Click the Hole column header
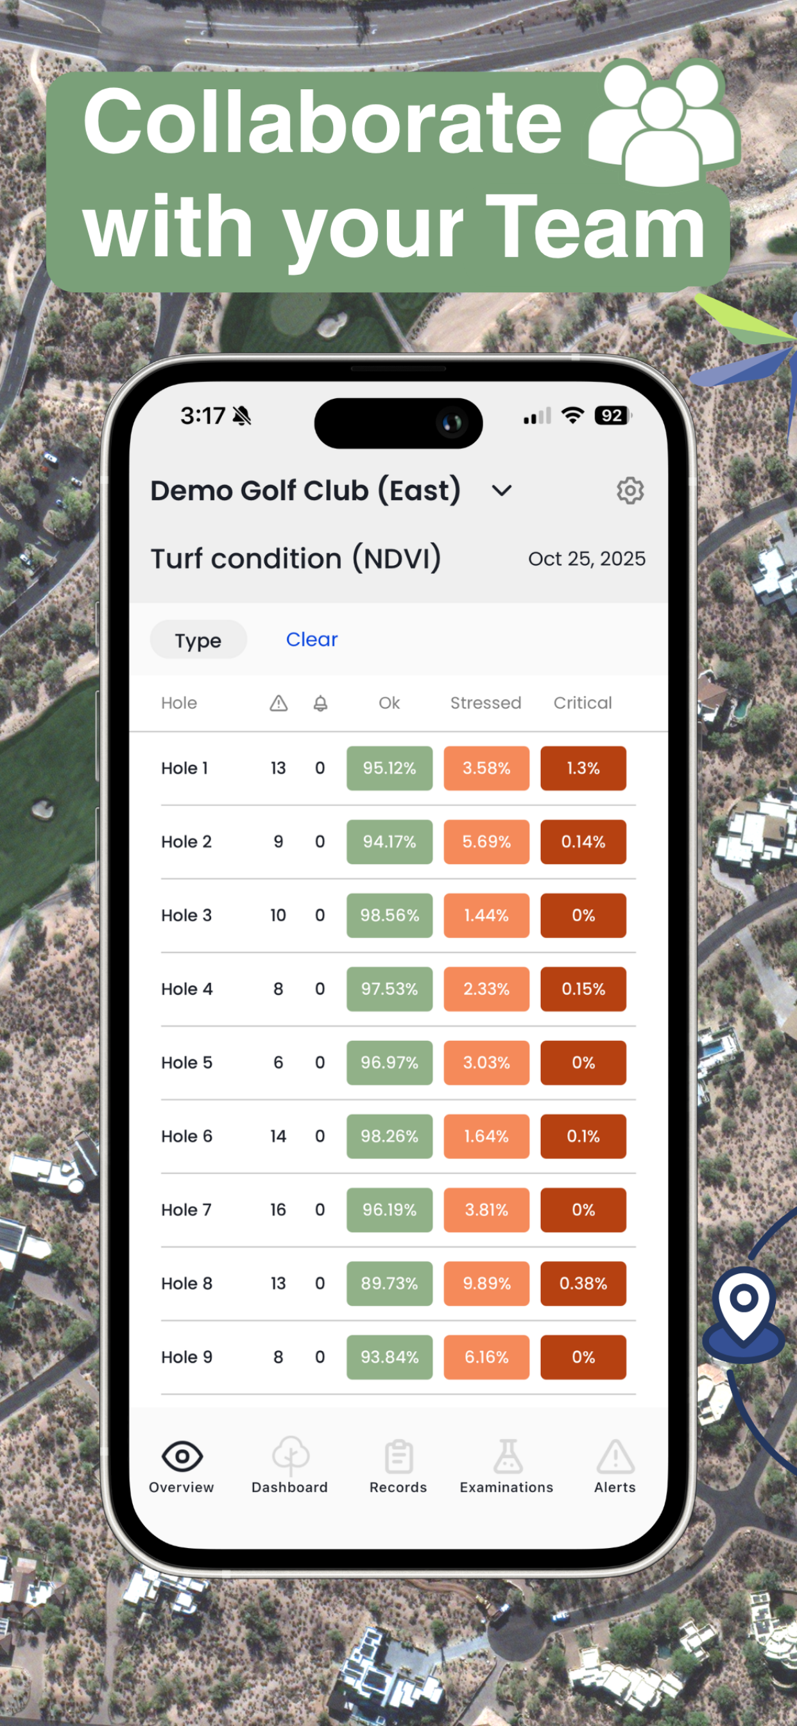 point(179,703)
